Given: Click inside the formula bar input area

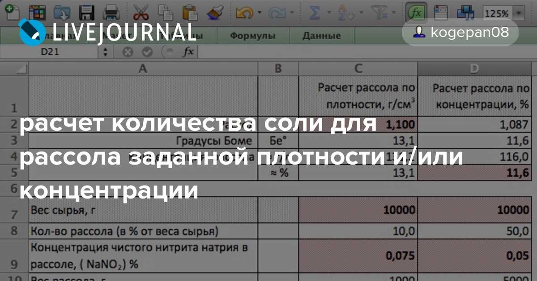Looking at the screenshot, I should point(367,52).
